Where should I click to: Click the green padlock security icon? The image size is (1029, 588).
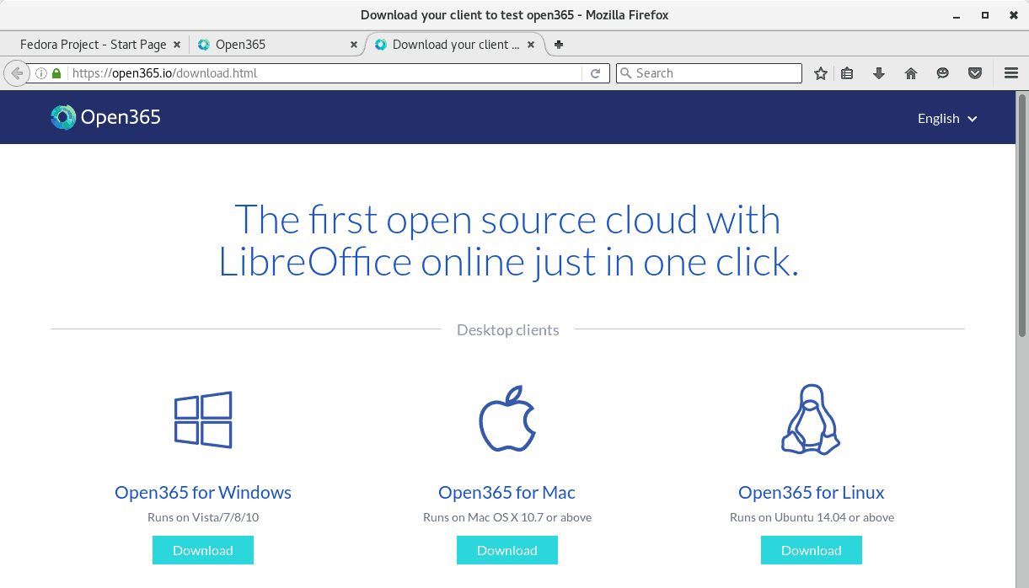click(56, 73)
